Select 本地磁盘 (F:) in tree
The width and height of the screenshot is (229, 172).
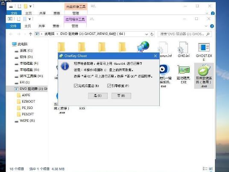26,63
